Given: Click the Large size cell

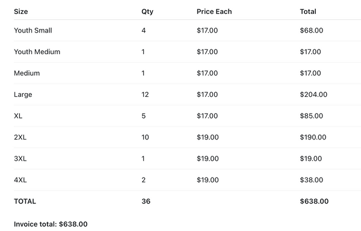Looking at the screenshot, I should (x=23, y=94).
